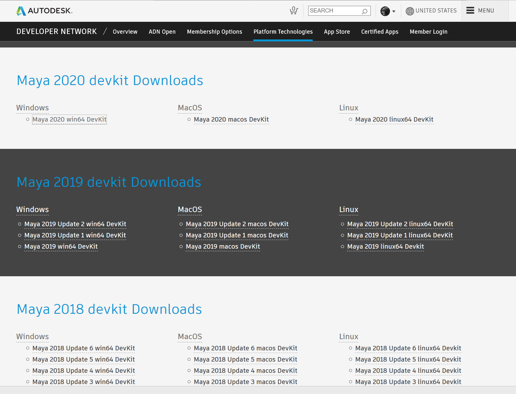Download Maya 2020 win64 DevKit
516x394 pixels.
[69, 120]
